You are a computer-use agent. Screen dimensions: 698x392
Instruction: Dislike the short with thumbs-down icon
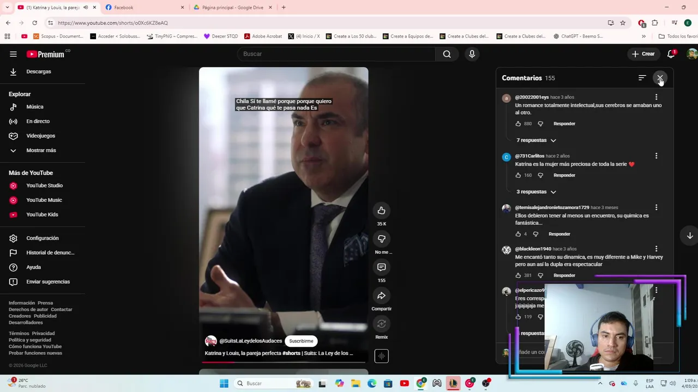(381, 239)
